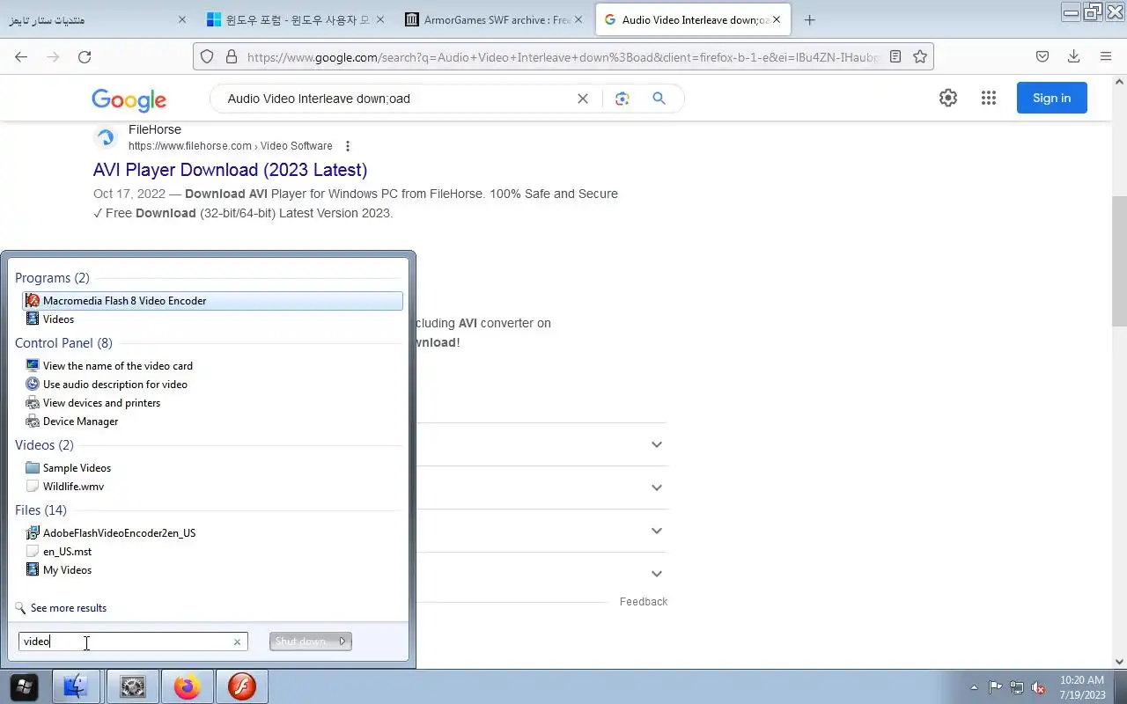Clear the Start menu search box
The image size is (1127, 704).
(x=237, y=642)
